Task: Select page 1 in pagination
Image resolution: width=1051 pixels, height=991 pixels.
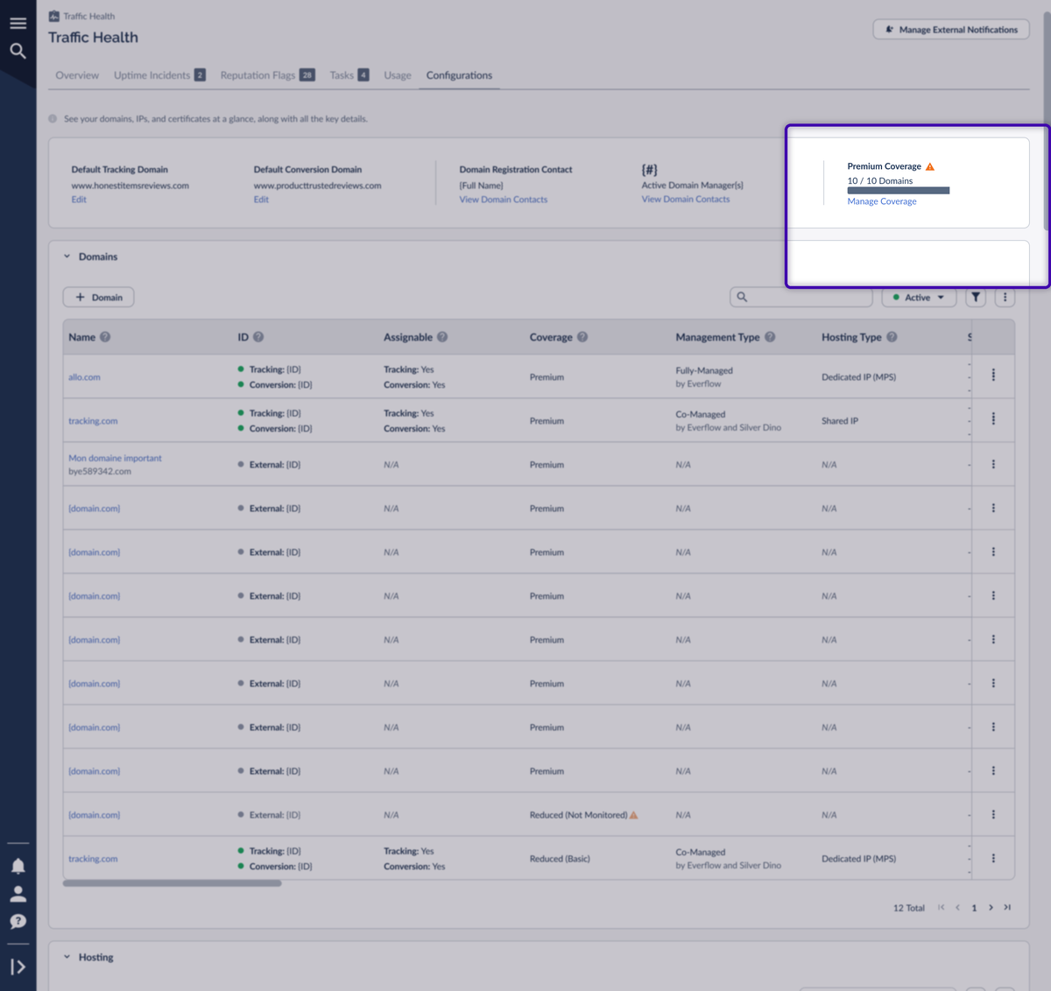Action: tap(974, 908)
